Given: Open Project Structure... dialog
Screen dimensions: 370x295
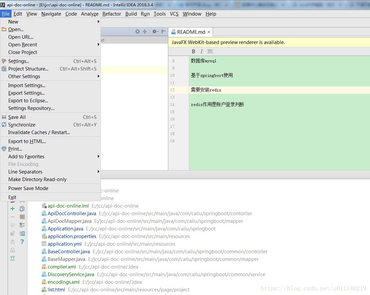Looking at the screenshot, I should pyautogui.click(x=51, y=69).
